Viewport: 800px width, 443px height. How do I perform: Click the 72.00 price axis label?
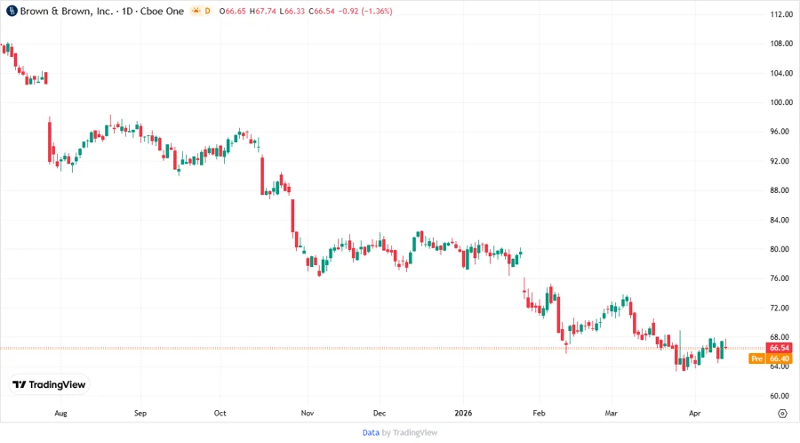click(781, 308)
